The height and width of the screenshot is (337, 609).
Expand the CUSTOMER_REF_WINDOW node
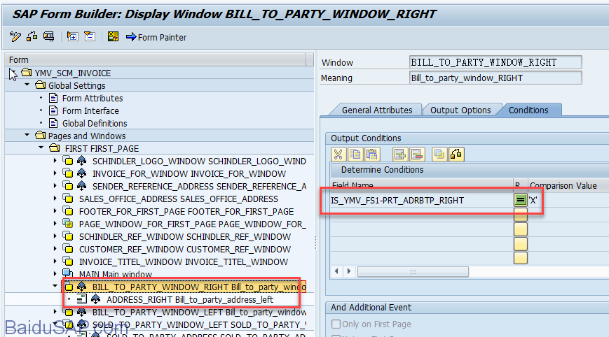pos(55,249)
